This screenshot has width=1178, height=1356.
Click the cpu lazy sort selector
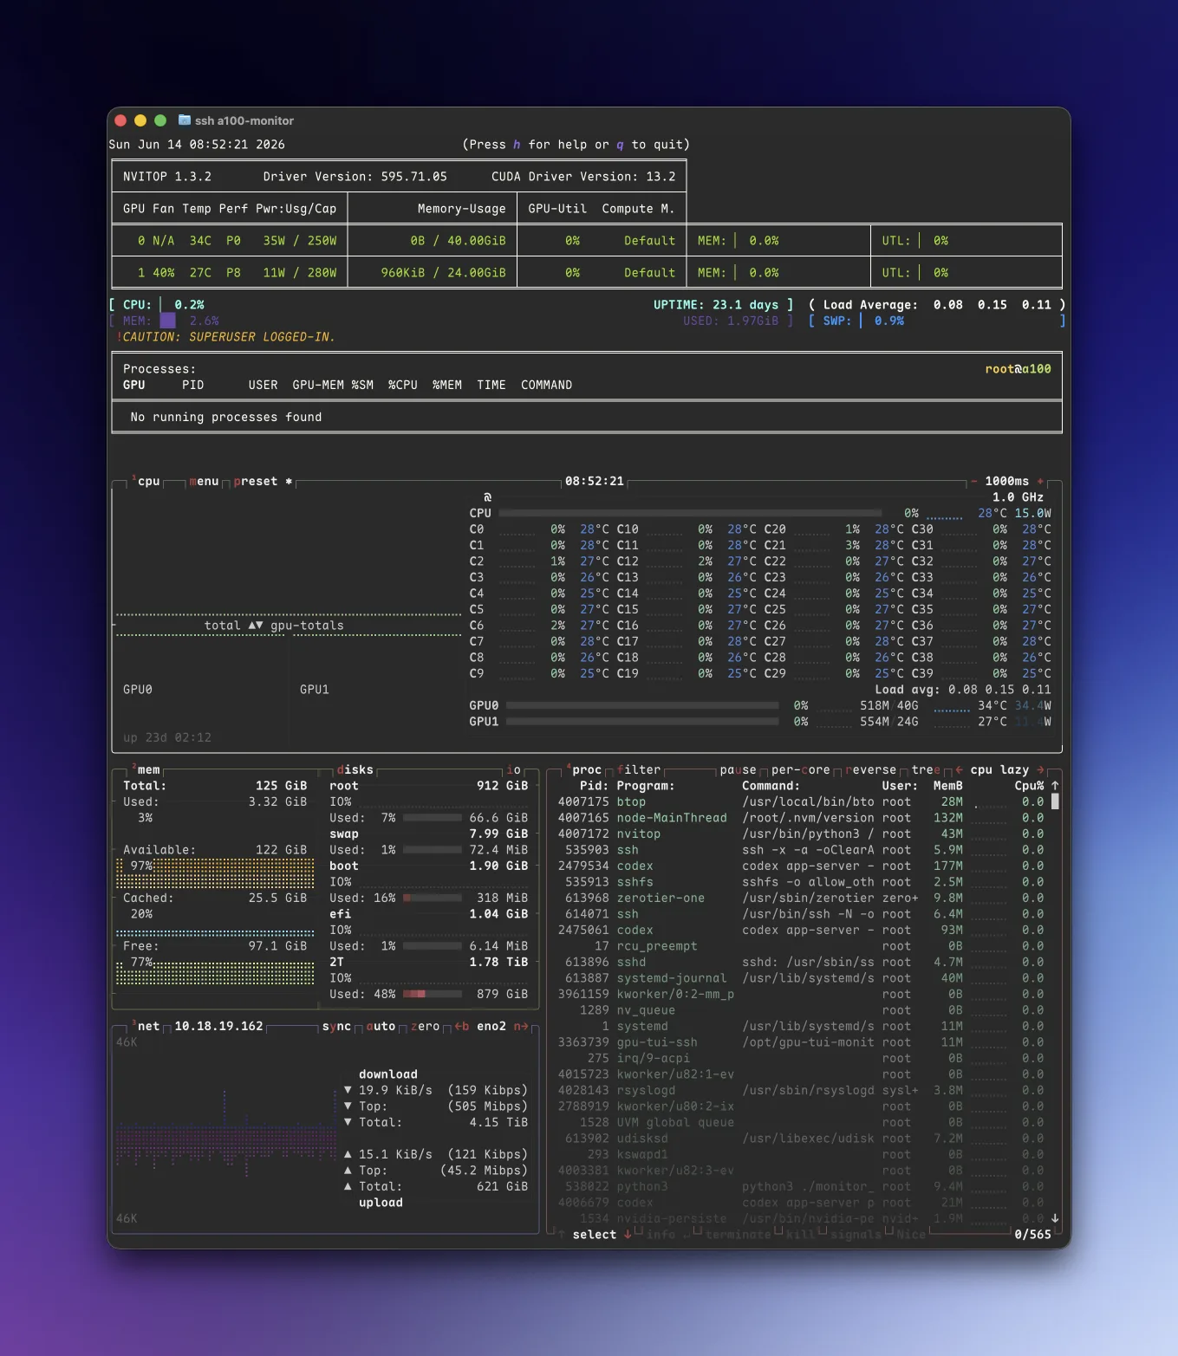999,769
